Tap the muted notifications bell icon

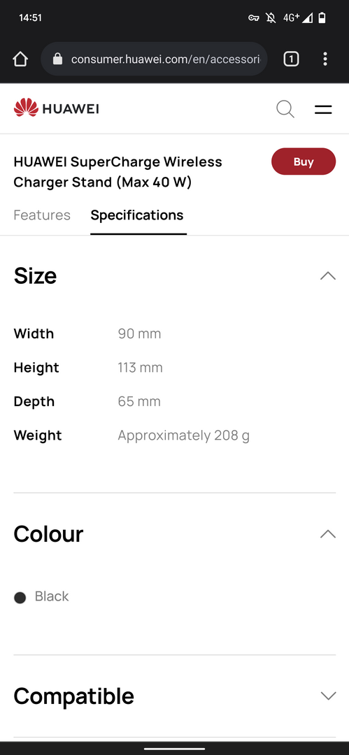tap(271, 17)
